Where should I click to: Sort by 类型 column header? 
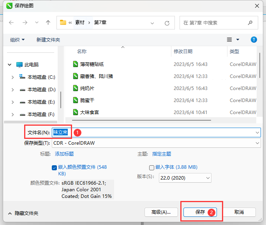click(234, 51)
